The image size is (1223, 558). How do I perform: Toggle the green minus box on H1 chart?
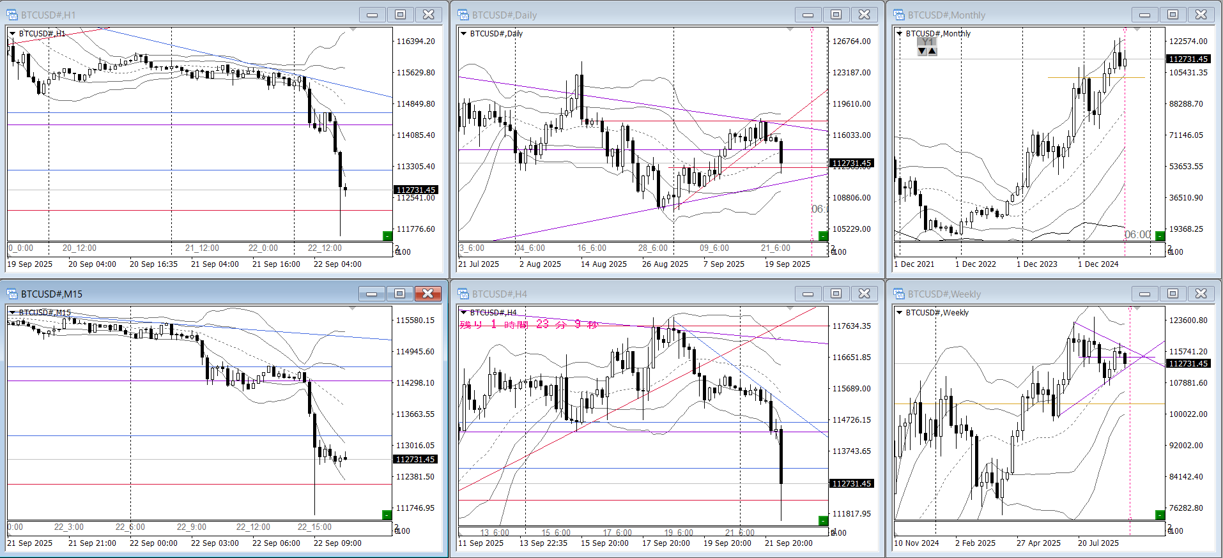(x=387, y=236)
